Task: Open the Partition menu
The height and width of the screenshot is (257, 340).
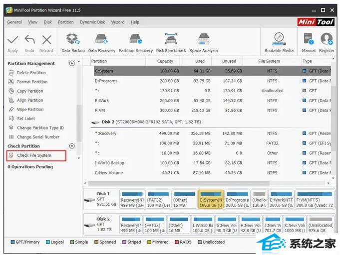Action: [x=66, y=22]
